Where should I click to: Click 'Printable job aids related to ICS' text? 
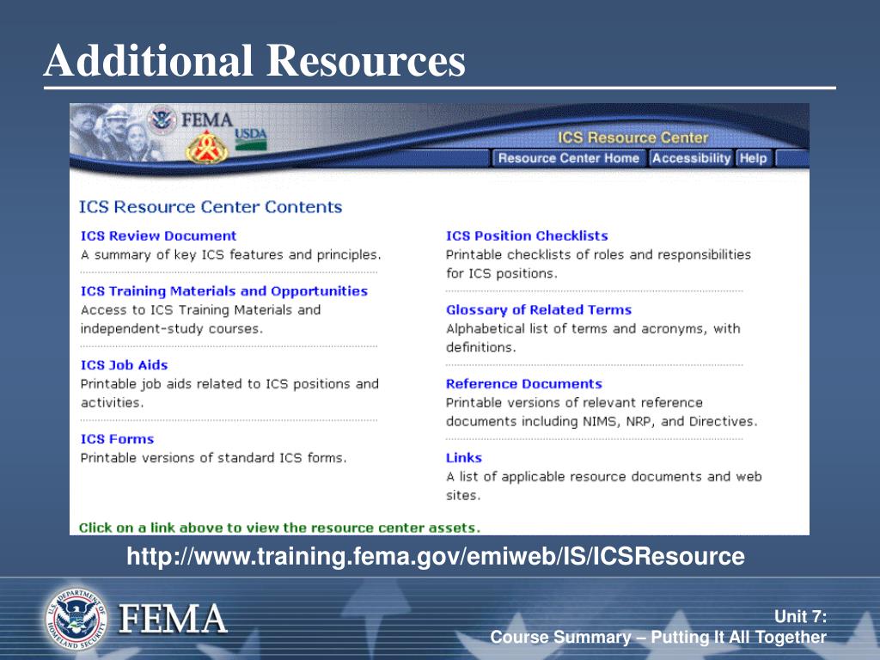229,393
